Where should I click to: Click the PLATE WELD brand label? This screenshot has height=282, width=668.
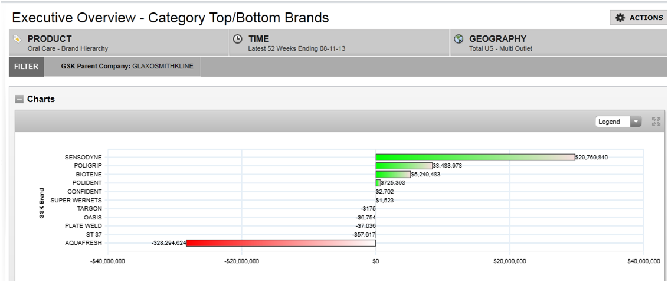pyautogui.click(x=83, y=225)
